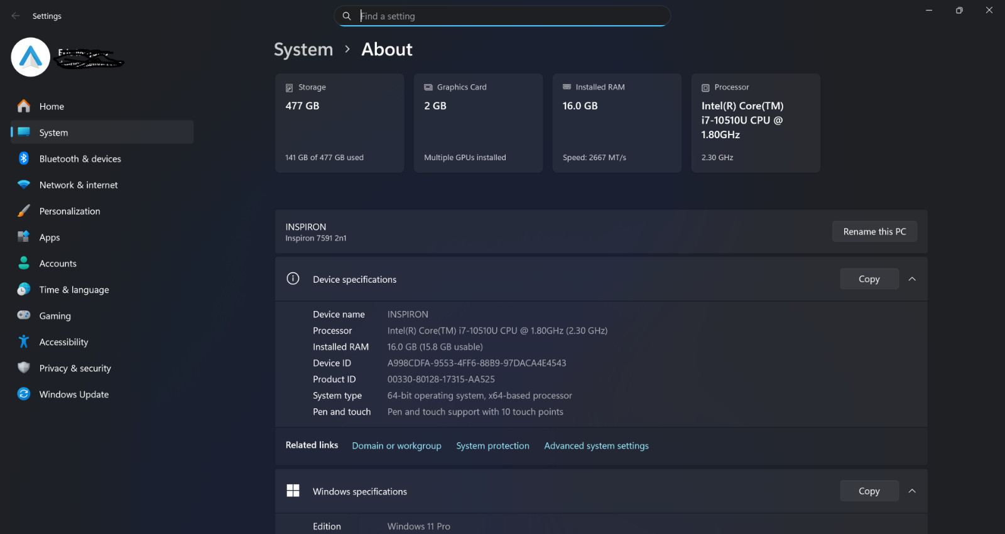Go to Accessibility settings

[102, 342]
